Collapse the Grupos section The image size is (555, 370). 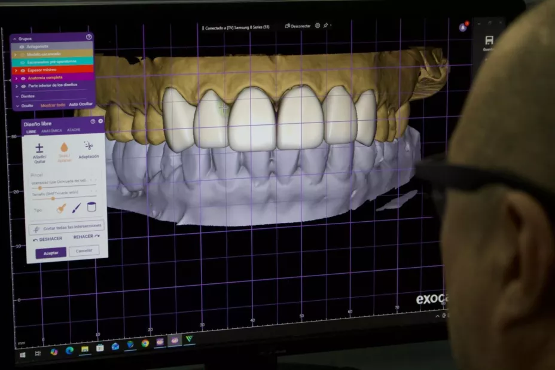pyautogui.click(x=14, y=38)
